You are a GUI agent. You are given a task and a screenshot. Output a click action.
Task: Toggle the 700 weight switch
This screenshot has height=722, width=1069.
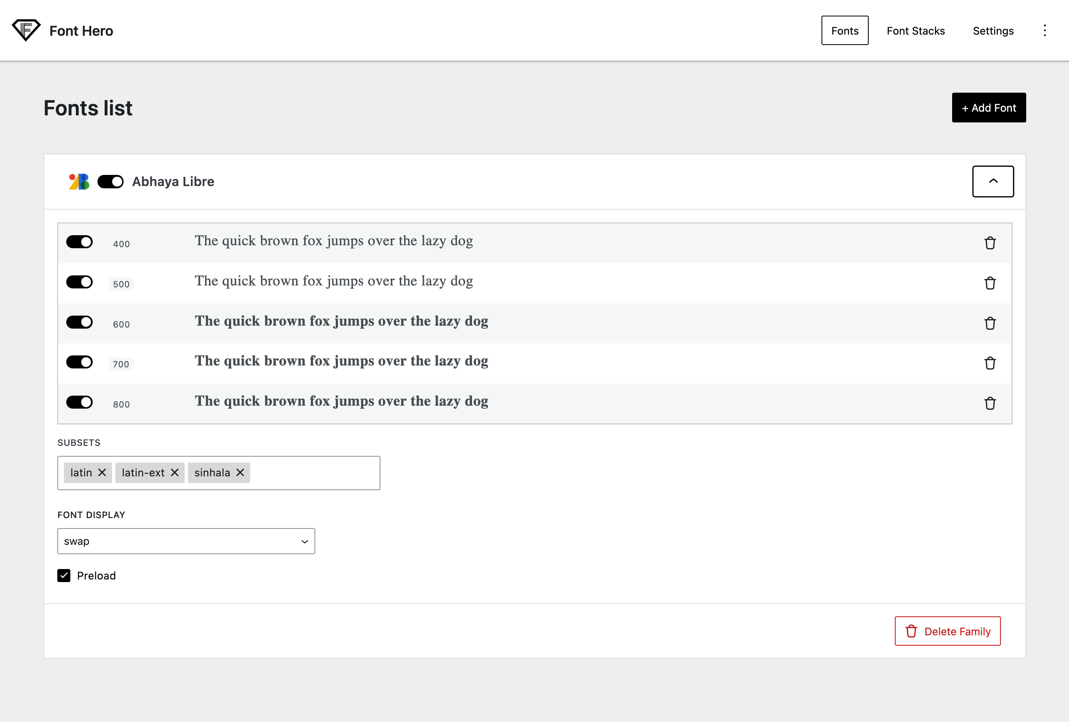point(80,362)
